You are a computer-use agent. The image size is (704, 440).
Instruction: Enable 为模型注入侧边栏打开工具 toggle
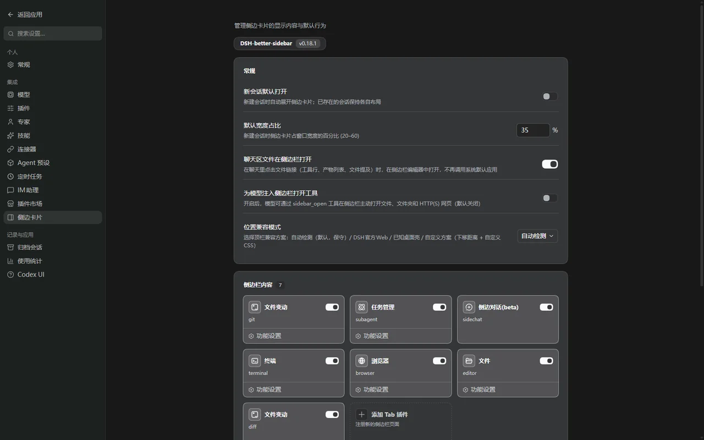(550, 198)
